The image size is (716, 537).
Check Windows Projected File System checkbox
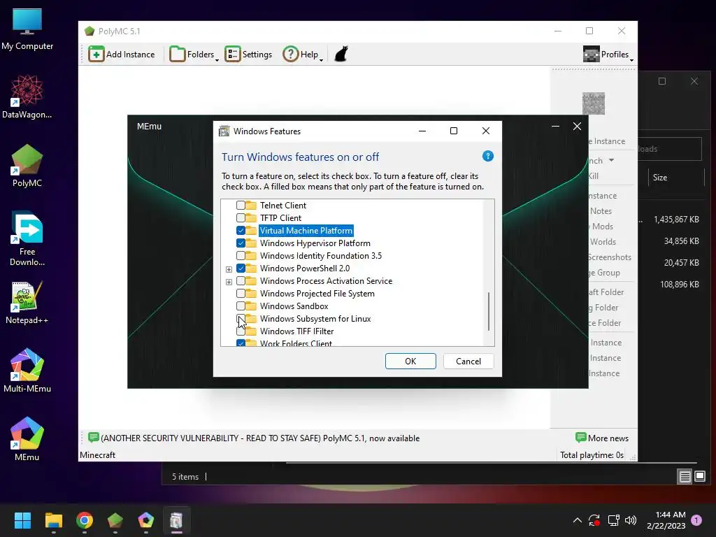pos(241,294)
